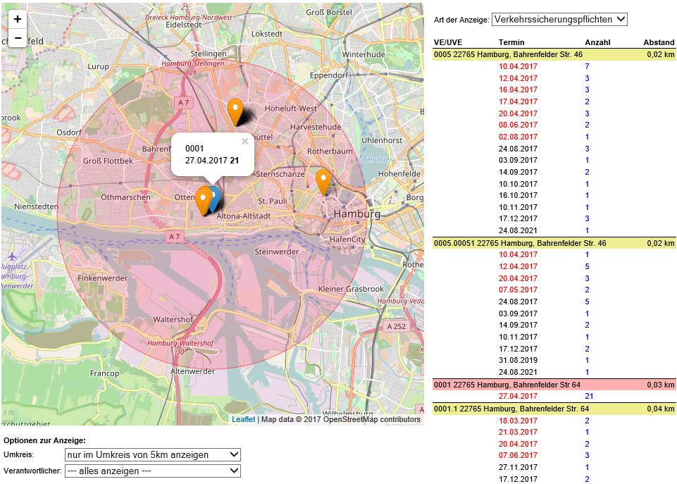Select row 0005.00051 Bahrenfelder Str. 46

554,243
